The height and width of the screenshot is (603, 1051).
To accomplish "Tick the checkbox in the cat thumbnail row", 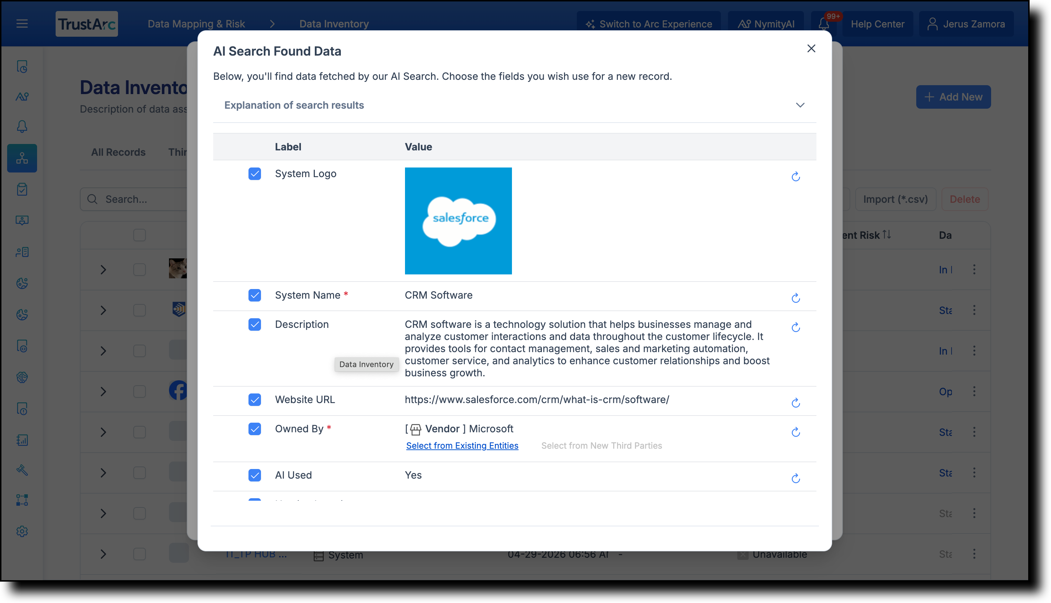I will pyautogui.click(x=140, y=270).
